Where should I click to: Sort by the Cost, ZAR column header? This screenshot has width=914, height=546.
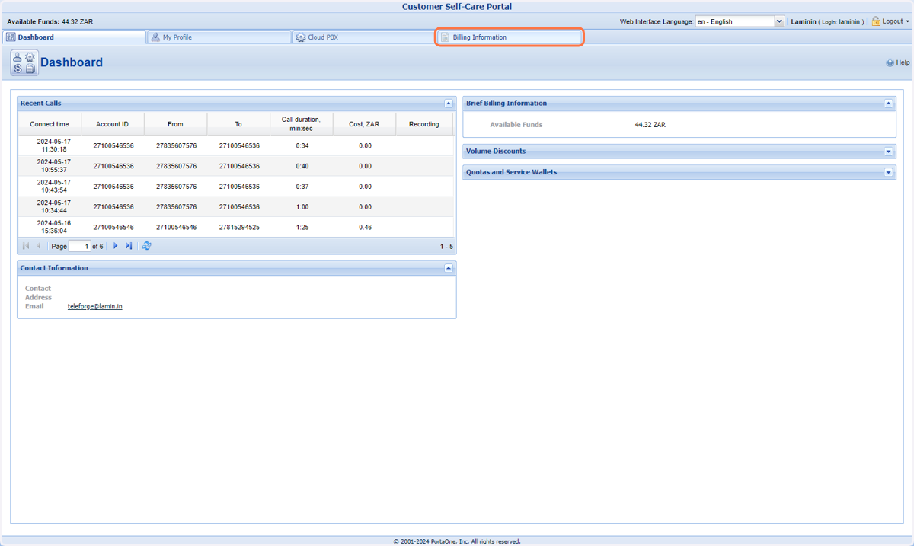(364, 124)
